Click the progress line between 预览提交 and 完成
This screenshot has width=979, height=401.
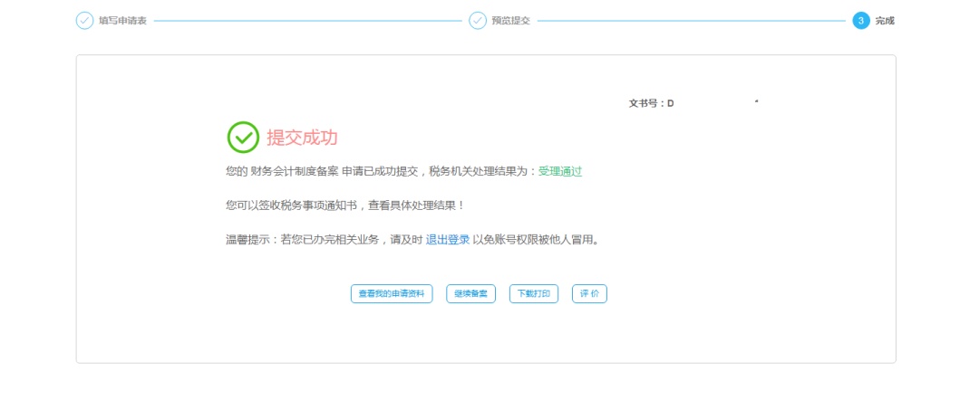(x=689, y=21)
